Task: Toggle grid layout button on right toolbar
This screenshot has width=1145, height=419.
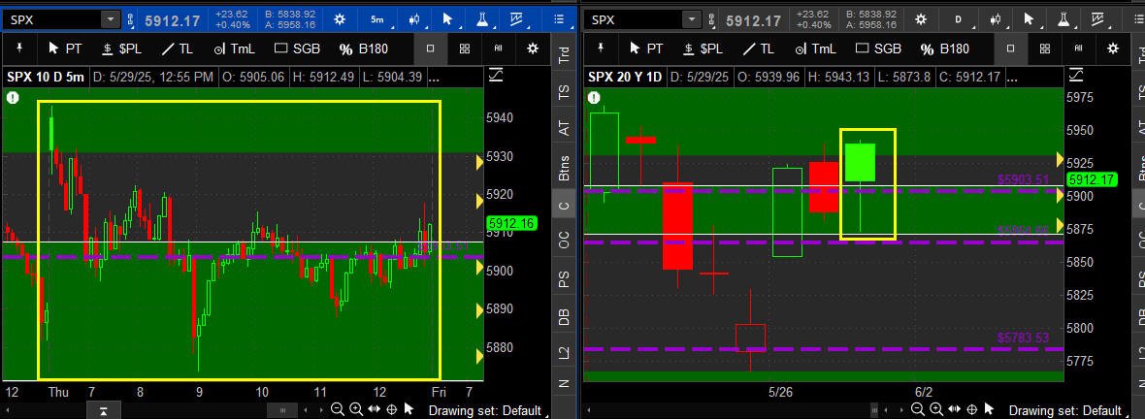Action: [x=1045, y=48]
